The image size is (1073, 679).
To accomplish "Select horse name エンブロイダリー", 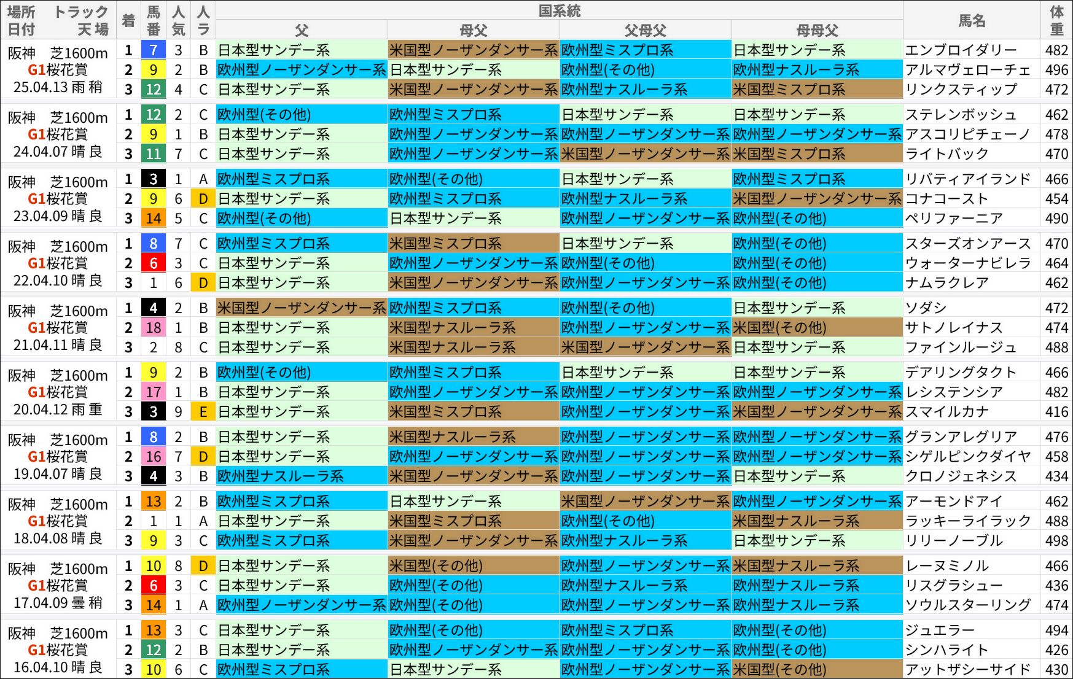I will pos(958,50).
